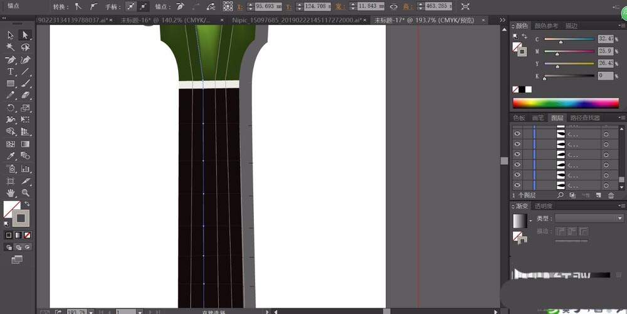This screenshot has height=314, width=627.
Task: Enable Draw Inside mode
Action: (27, 248)
